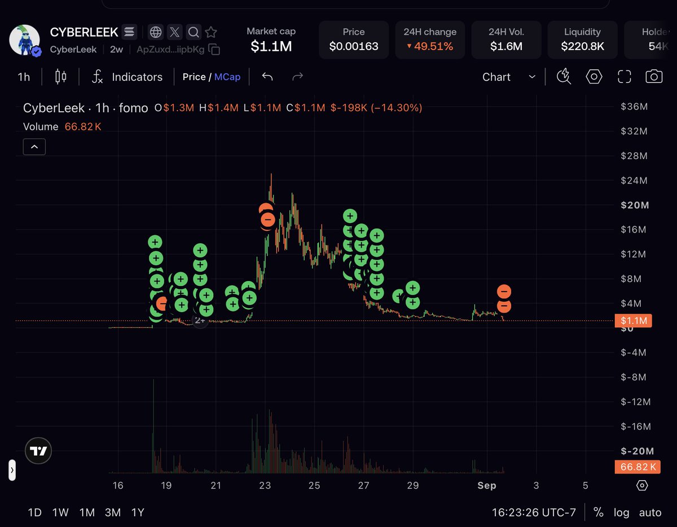Viewport: 677px width, 527px height.
Task: Click the 2+ grouped marker badge
Action: click(x=200, y=320)
